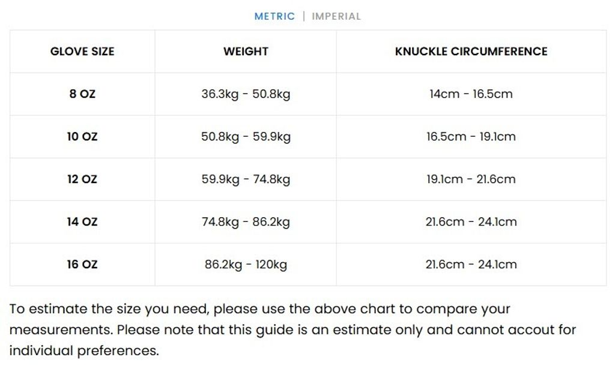
Task: Click the 16.5cm - 19.1cm circumference cell
Action: (x=471, y=136)
